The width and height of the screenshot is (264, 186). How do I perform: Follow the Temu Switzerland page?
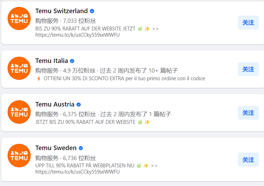(x=248, y=22)
